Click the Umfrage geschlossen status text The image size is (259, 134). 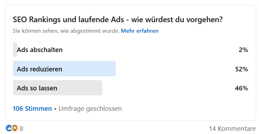pyautogui.click(x=90, y=109)
